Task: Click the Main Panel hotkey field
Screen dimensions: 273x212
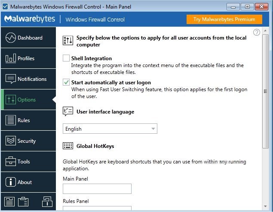Action: tap(97, 189)
